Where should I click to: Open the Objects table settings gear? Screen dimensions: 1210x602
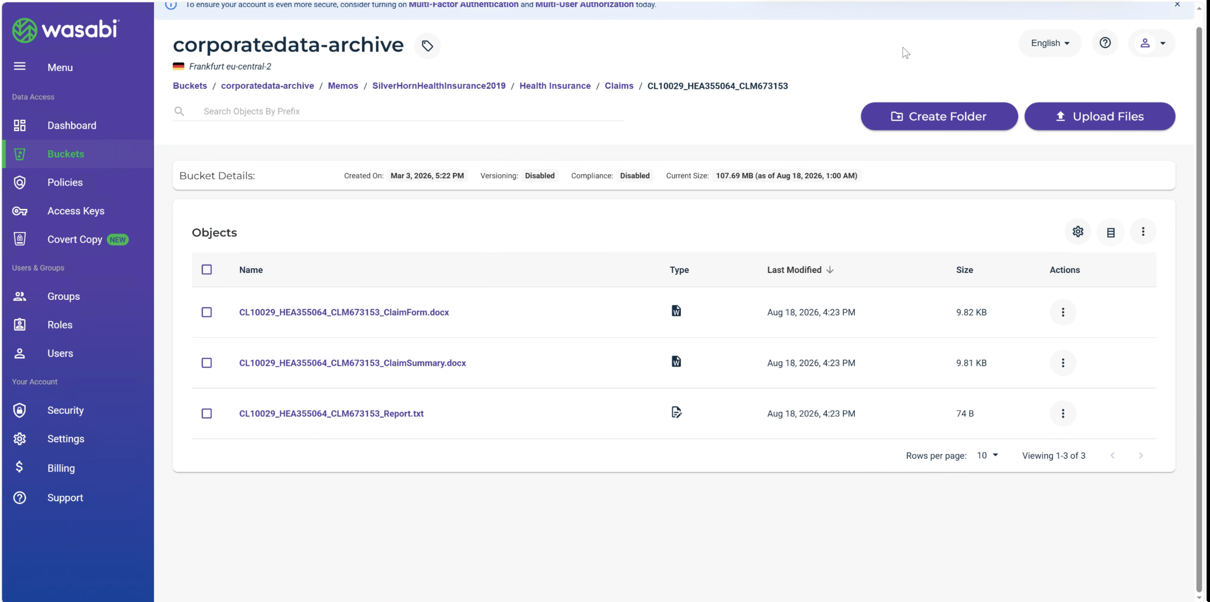(x=1077, y=231)
